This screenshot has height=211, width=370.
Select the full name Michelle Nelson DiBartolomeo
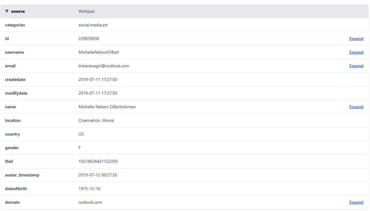pos(107,107)
